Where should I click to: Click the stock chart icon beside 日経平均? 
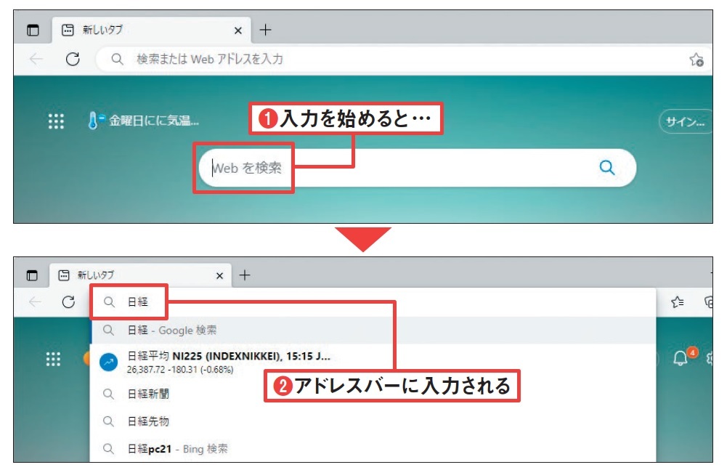[x=108, y=362]
